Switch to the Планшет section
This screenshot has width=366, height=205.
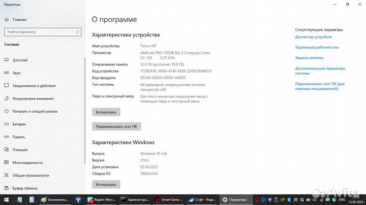pos(16,150)
